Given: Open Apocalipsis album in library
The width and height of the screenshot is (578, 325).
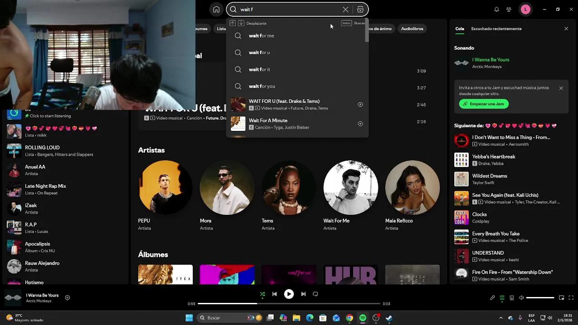Looking at the screenshot, I should [x=65, y=247].
